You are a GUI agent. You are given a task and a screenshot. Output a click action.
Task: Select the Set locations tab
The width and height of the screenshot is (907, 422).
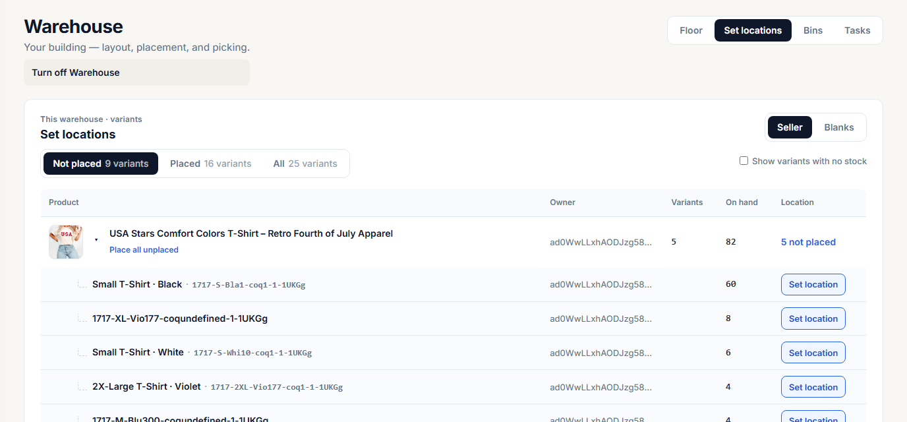[753, 30]
